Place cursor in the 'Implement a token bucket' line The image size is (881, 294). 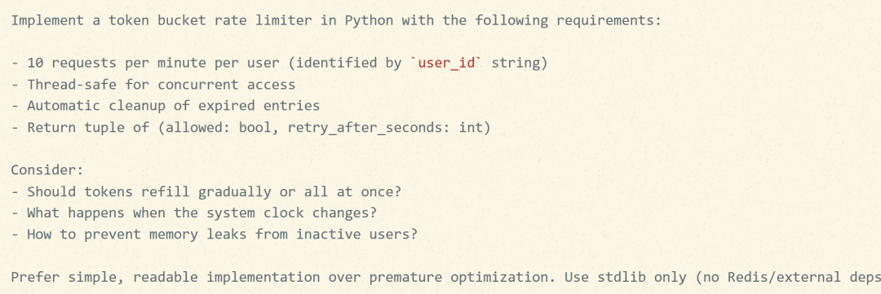(x=336, y=20)
